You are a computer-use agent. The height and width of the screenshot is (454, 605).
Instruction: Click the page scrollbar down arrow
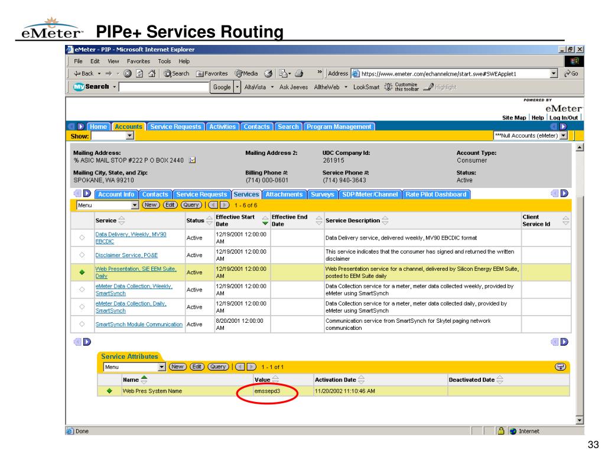[x=580, y=420]
